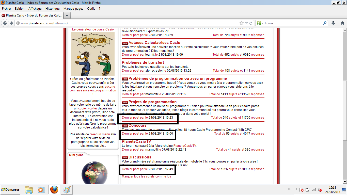The width and height of the screenshot is (347, 195).
Task: Open the Édition menu
Action: pyautogui.click(x=20, y=9)
